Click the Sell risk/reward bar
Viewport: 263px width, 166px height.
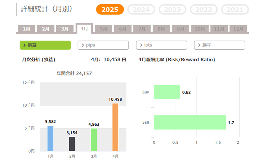(x=190, y=122)
